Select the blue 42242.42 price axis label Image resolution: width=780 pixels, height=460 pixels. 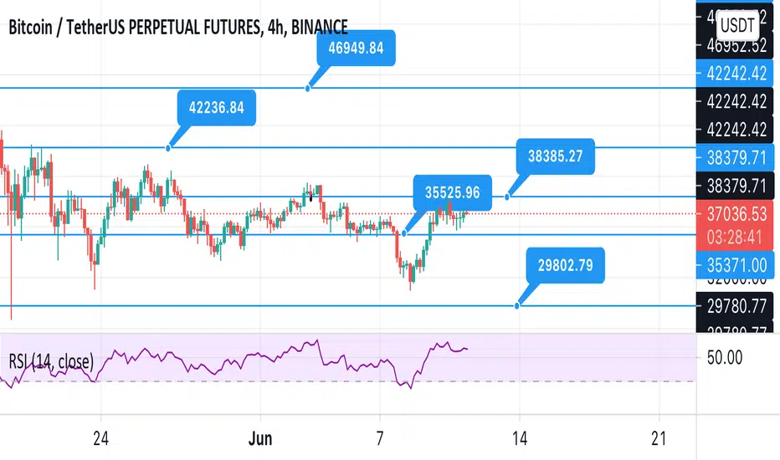[x=736, y=73]
